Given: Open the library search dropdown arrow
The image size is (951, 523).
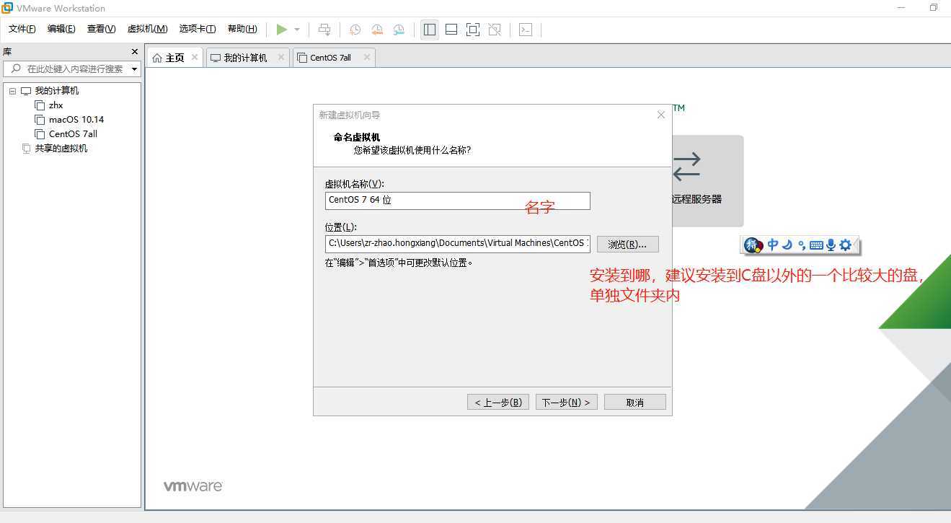Looking at the screenshot, I should tap(135, 69).
